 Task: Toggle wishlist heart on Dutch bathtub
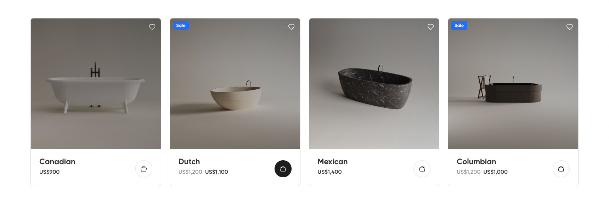291,27
